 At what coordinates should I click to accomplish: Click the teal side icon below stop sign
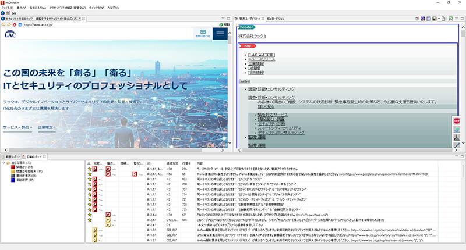[457, 129]
